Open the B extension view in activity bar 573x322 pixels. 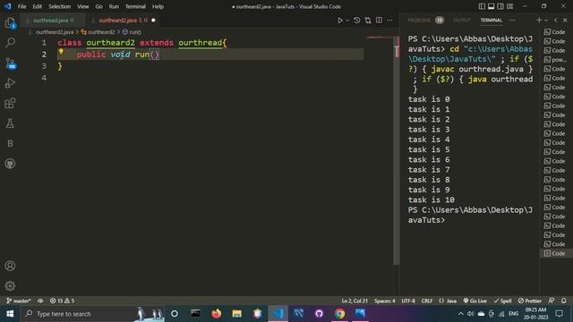(x=10, y=143)
